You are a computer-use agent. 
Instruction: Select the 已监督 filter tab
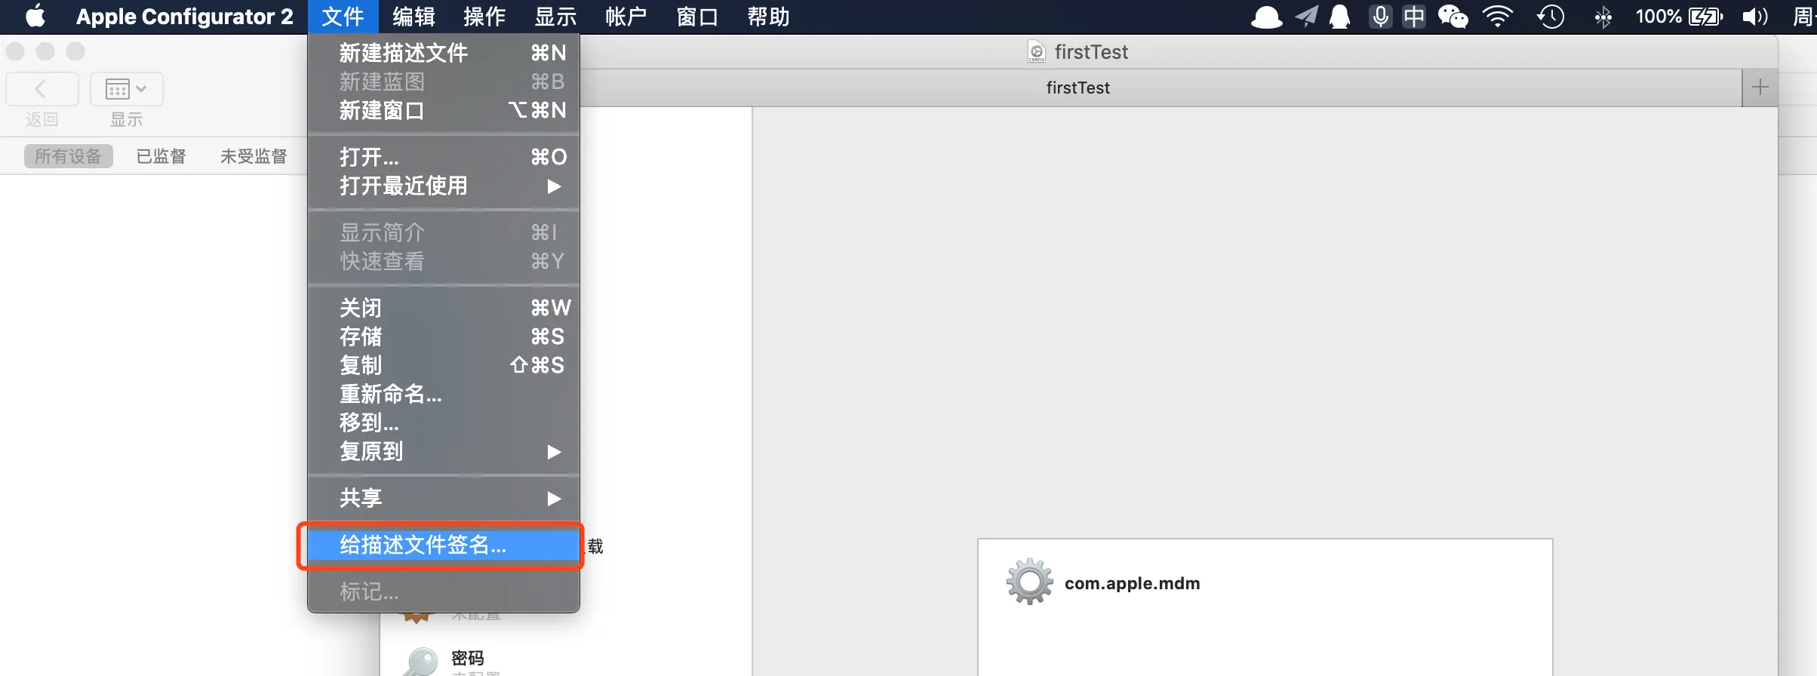click(161, 156)
